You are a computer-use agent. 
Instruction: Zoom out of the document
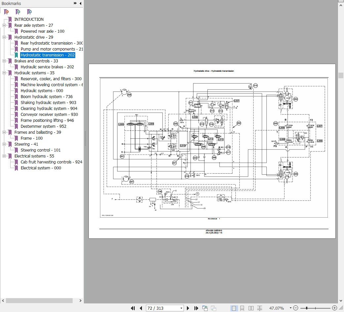[x=295, y=308]
